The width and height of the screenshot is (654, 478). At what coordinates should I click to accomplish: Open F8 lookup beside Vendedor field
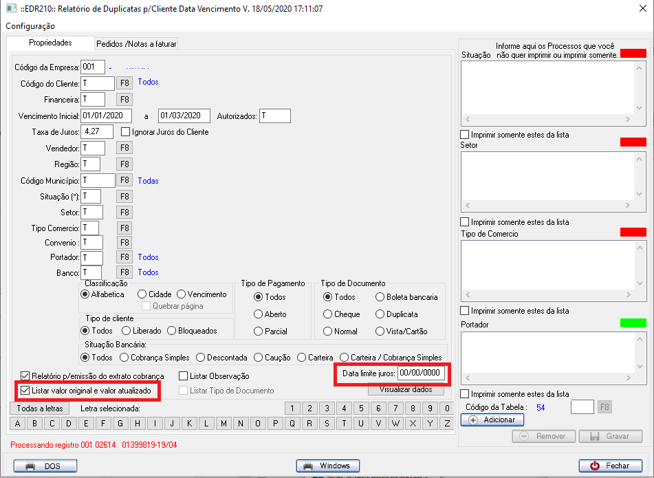(124, 148)
